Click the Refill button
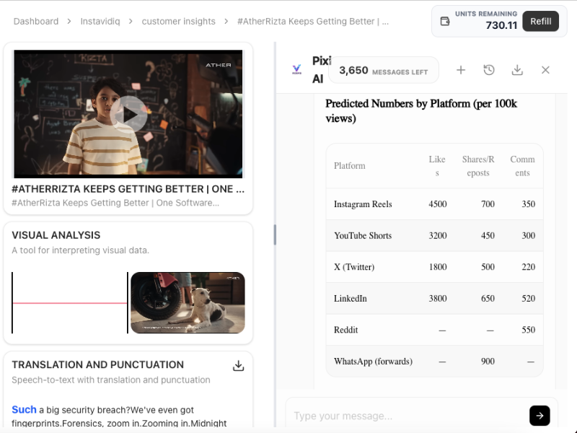 pyautogui.click(x=541, y=22)
